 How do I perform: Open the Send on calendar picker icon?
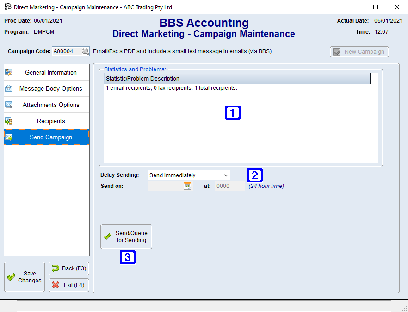coord(187,186)
